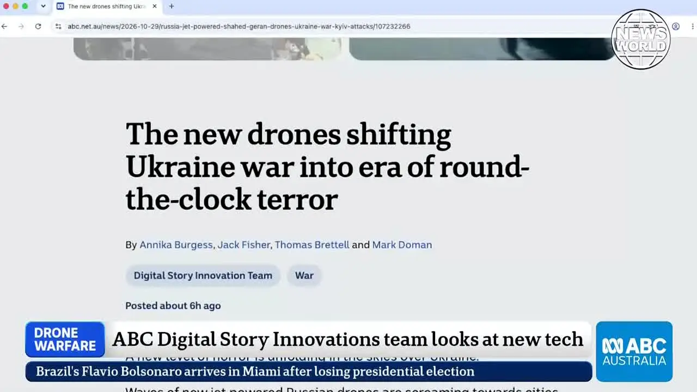Image resolution: width=697 pixels, height=392 pixels.
Task: Minimize the browser window with yellow button
Action: pos(15,6)
